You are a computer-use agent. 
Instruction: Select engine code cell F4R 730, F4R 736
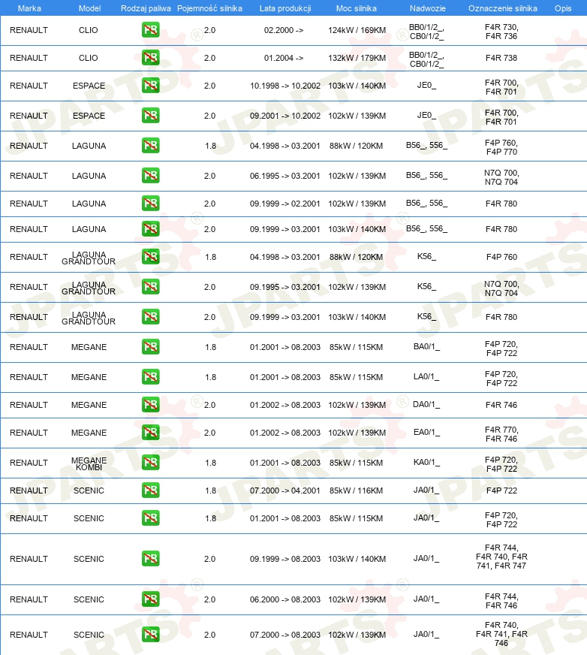pos(501,32)
